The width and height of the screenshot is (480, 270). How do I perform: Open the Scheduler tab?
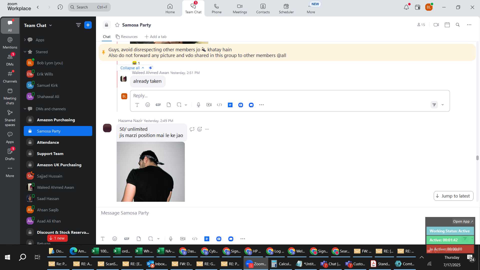click(286, 8)
